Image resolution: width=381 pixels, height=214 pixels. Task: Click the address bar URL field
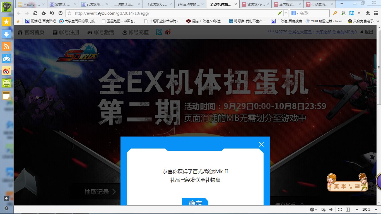tap(174, 13)
